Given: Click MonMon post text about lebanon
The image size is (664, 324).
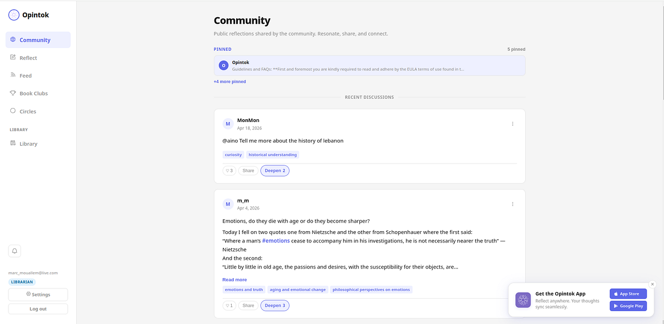Looking at the screenshot, I should (x=283, y=141).
